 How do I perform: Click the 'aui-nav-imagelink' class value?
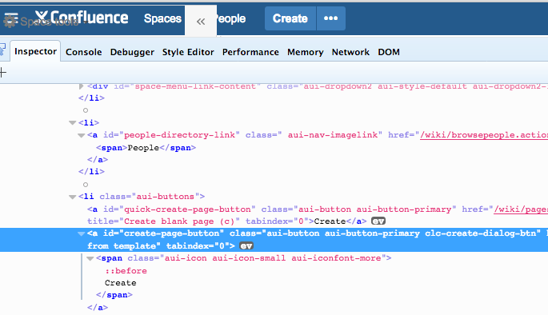coord(332,135)
